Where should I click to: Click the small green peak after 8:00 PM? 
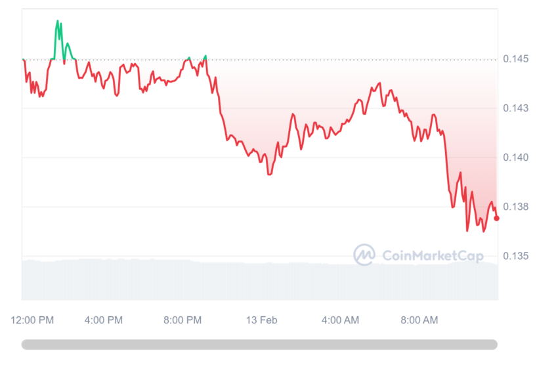(x=205, y=57)
